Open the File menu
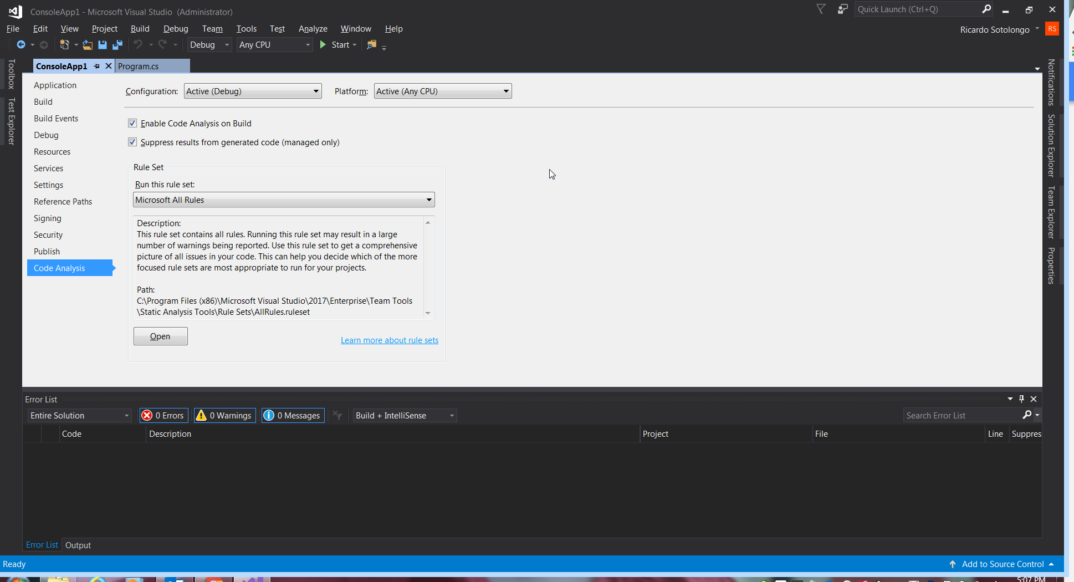The image size is (1074, 582). (13, 29)
